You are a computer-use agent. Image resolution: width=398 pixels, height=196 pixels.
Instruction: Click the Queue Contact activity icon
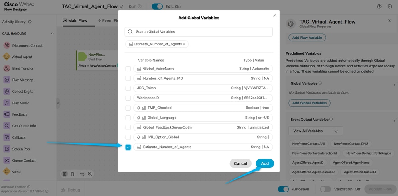tap(7, 160)
